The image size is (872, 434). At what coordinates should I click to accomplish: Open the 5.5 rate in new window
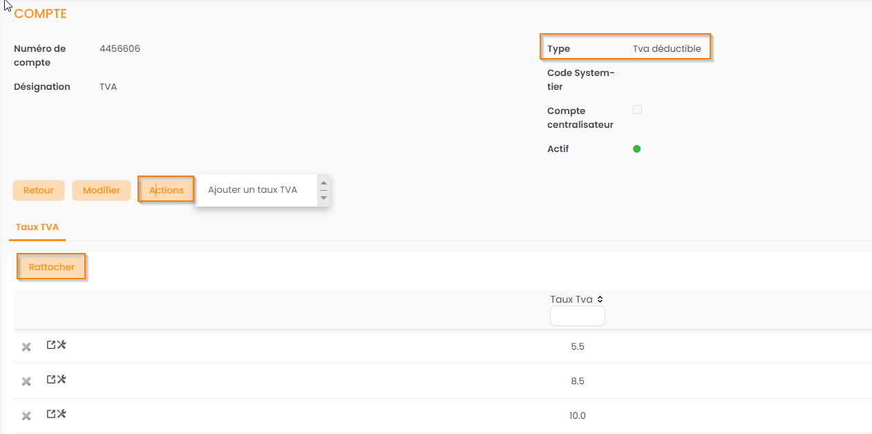[x=50, y=345]
